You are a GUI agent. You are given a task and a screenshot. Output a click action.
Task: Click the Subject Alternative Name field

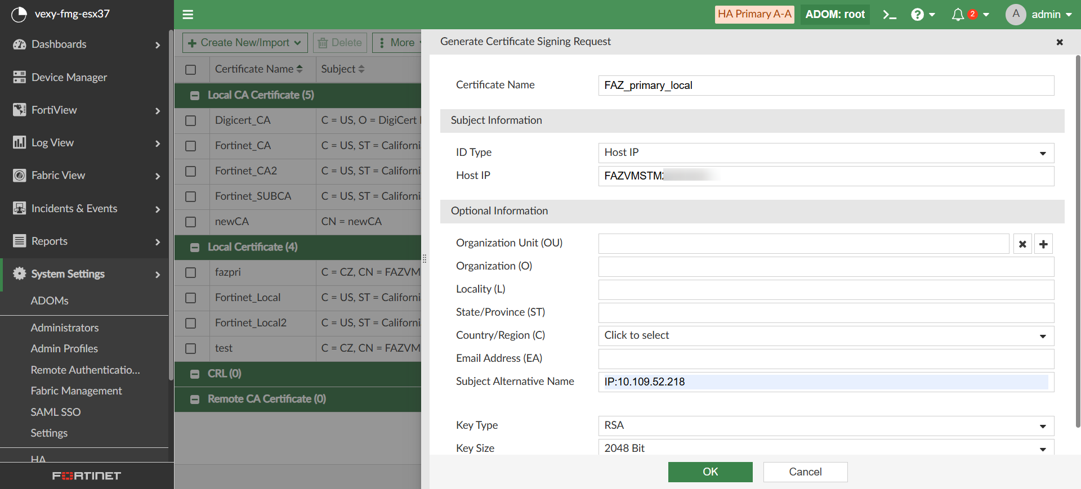[826, 382]
